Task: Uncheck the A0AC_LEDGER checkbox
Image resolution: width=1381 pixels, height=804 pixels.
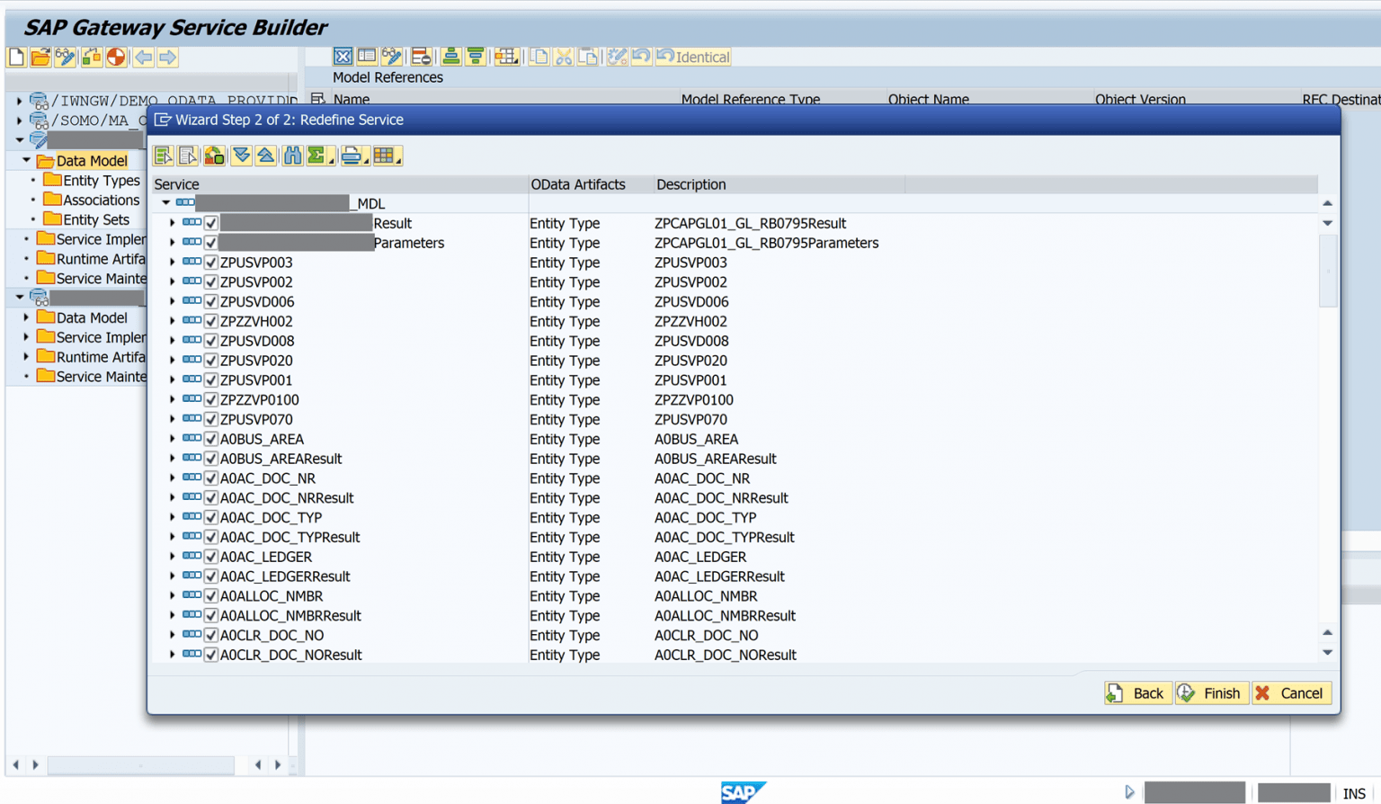Action: (x=210, y=556)
